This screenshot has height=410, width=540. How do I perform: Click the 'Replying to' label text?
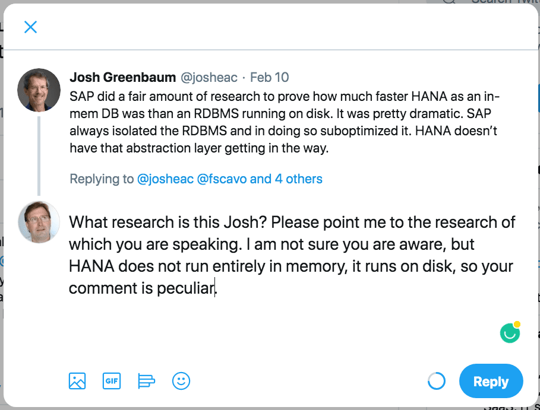102,179
